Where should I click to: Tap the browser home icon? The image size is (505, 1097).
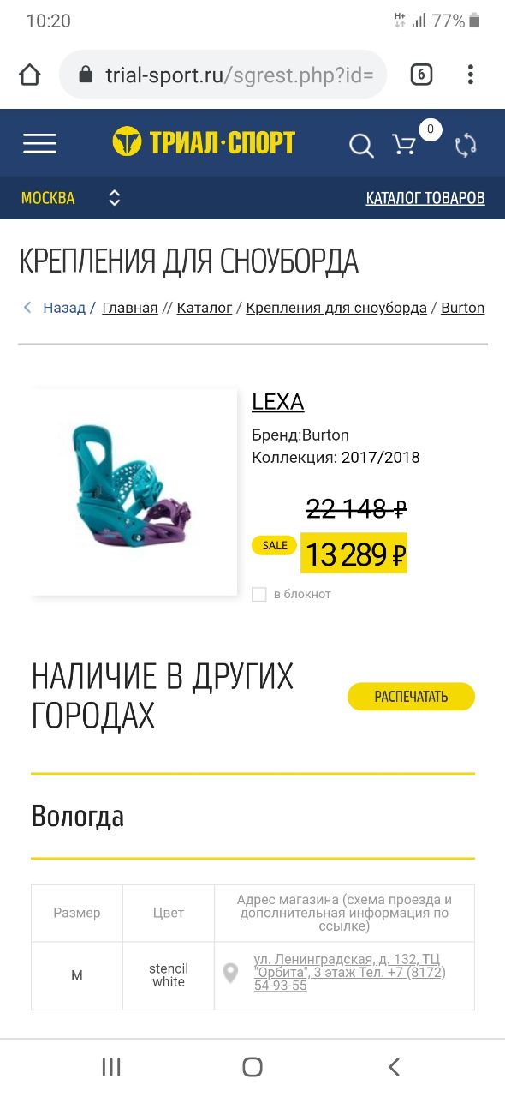(x=30, y=75)
